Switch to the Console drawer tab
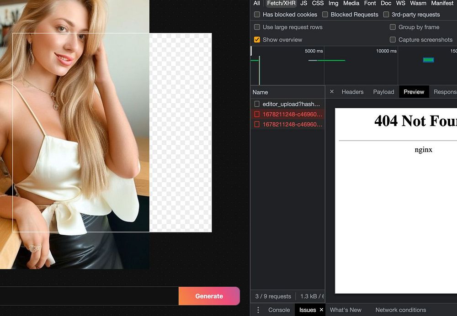 [x=279, y=310]
